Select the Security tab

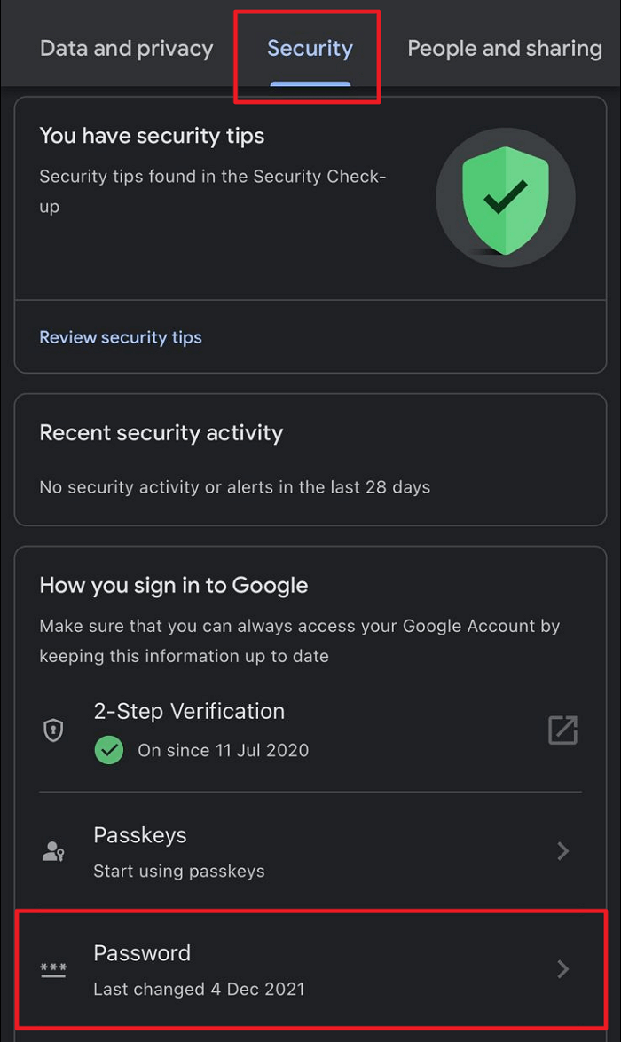click(x=310, y=49)
